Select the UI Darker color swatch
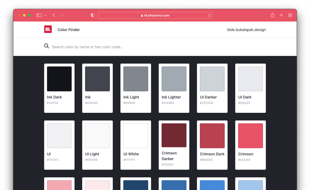The image size is (310, 190). (212, 79)
